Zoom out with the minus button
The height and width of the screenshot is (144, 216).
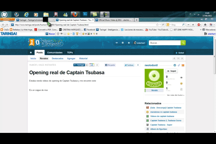[x=188, y=25]
